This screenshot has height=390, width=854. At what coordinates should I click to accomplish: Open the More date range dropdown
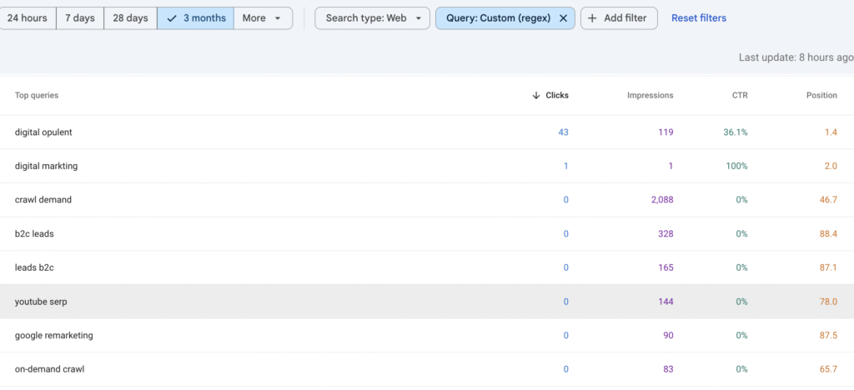tap(262, 18)
